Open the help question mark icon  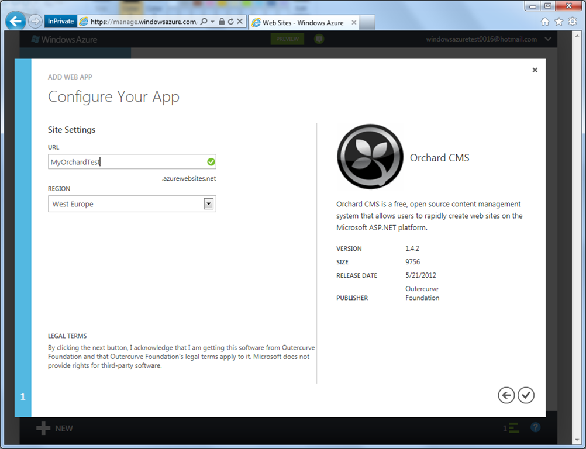pyautogui.click(x=535, y=428)
